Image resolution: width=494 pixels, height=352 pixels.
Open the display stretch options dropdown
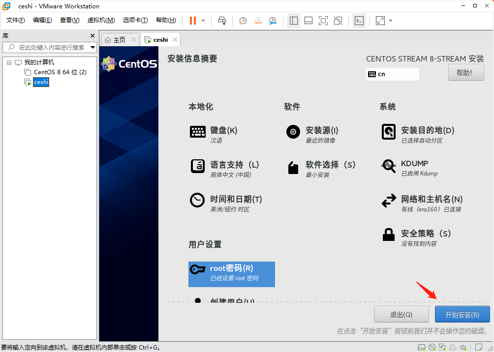pyautogui.click(x=390, y=20)
